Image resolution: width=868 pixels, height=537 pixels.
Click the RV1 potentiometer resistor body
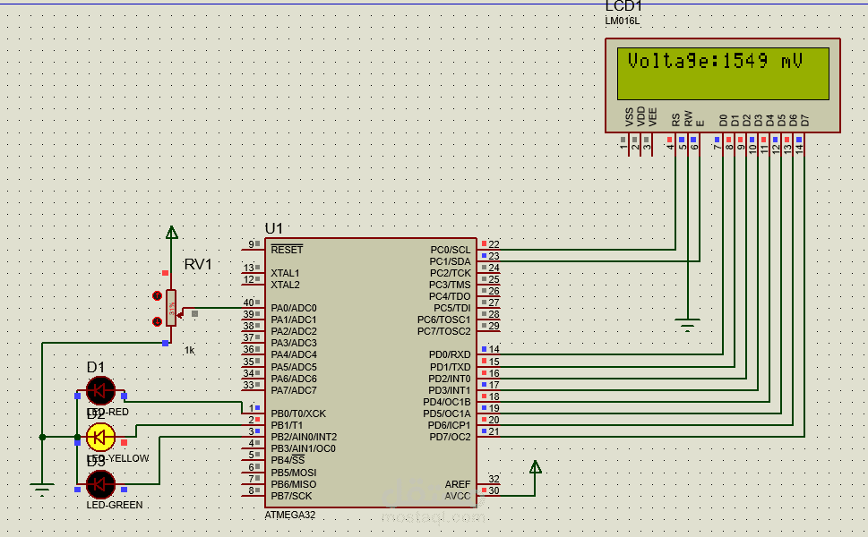tap(171, 308)
